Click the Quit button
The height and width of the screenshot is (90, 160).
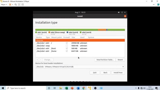pos(95,72)
